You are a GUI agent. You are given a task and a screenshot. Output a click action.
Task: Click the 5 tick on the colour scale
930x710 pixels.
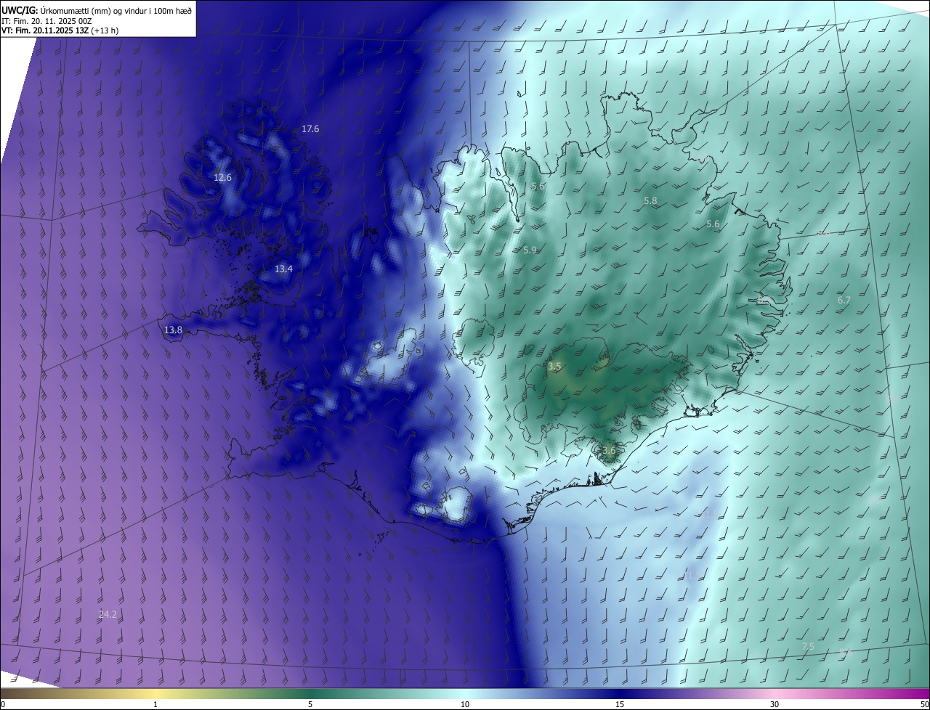310,704
